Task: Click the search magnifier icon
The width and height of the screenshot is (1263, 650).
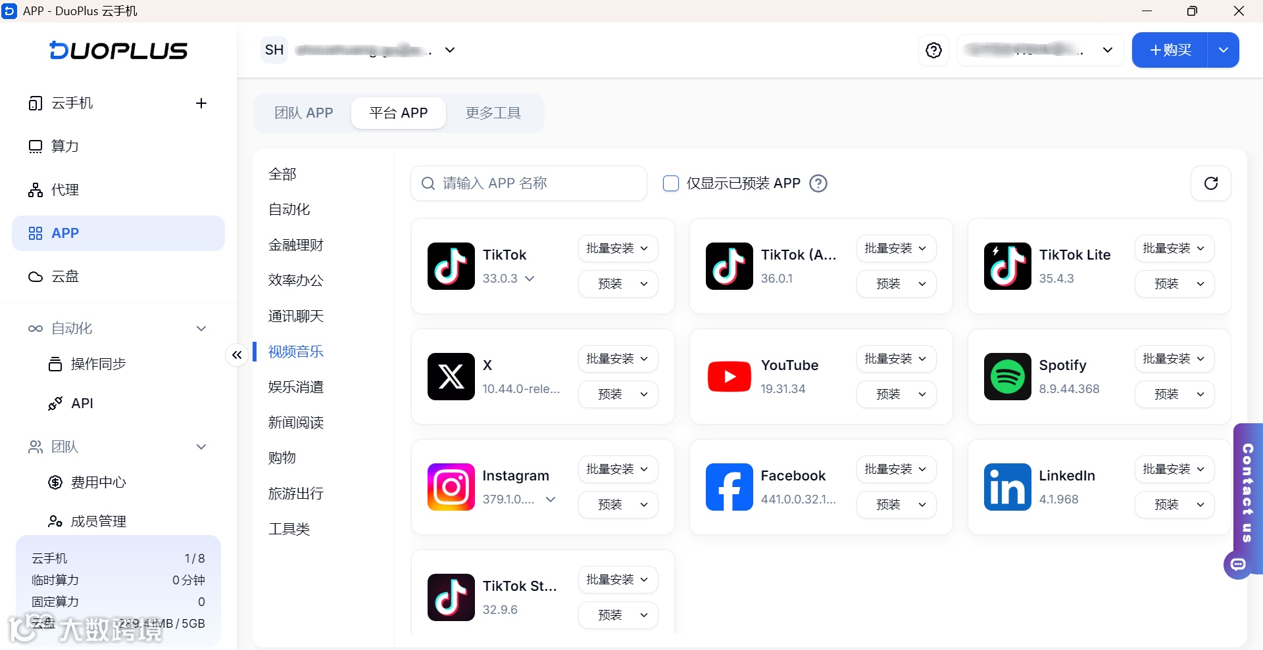Action: coord(428,183)
